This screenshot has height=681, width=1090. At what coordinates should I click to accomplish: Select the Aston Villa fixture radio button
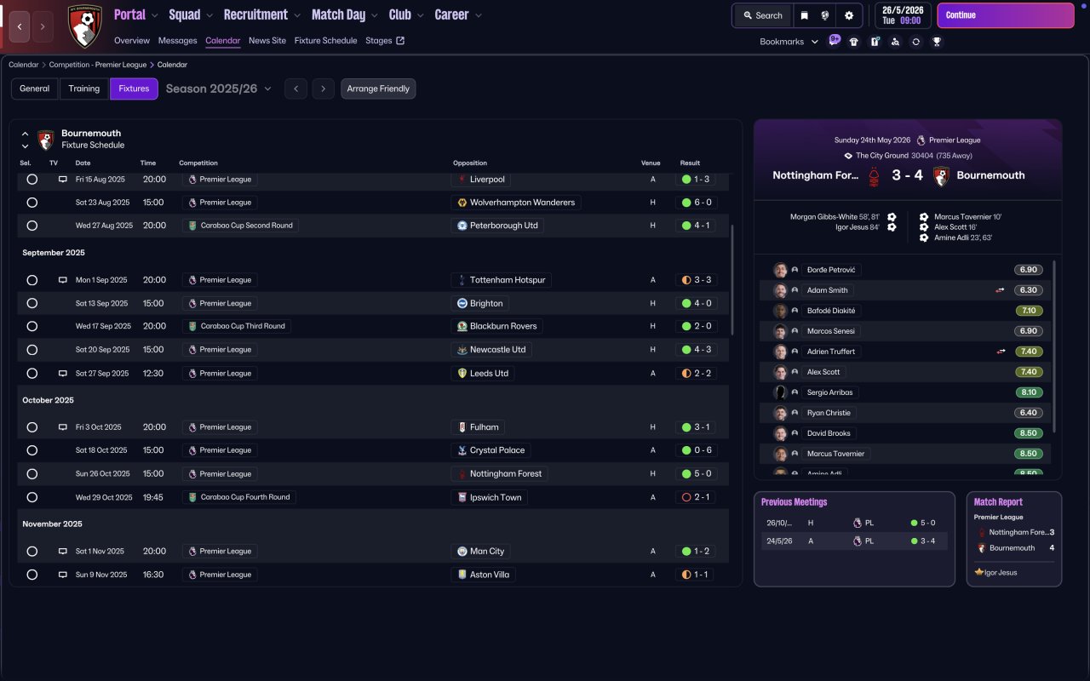32,575
